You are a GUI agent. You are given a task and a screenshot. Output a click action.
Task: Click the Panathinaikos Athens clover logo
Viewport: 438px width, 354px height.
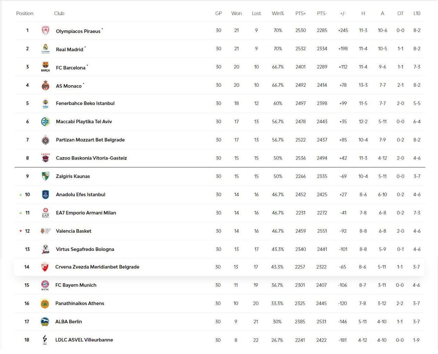tap(45, 303)
